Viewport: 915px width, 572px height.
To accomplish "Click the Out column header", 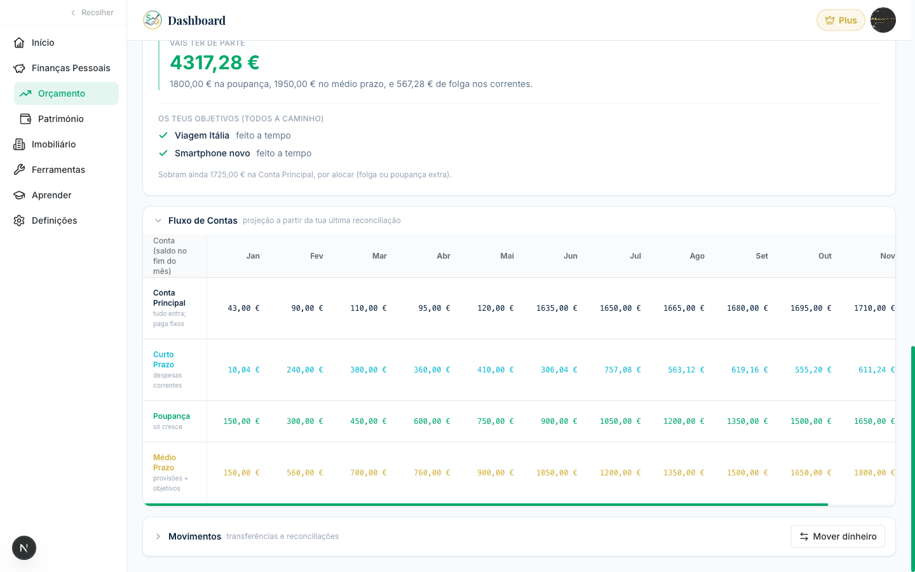I will click(x=825, y=256).
